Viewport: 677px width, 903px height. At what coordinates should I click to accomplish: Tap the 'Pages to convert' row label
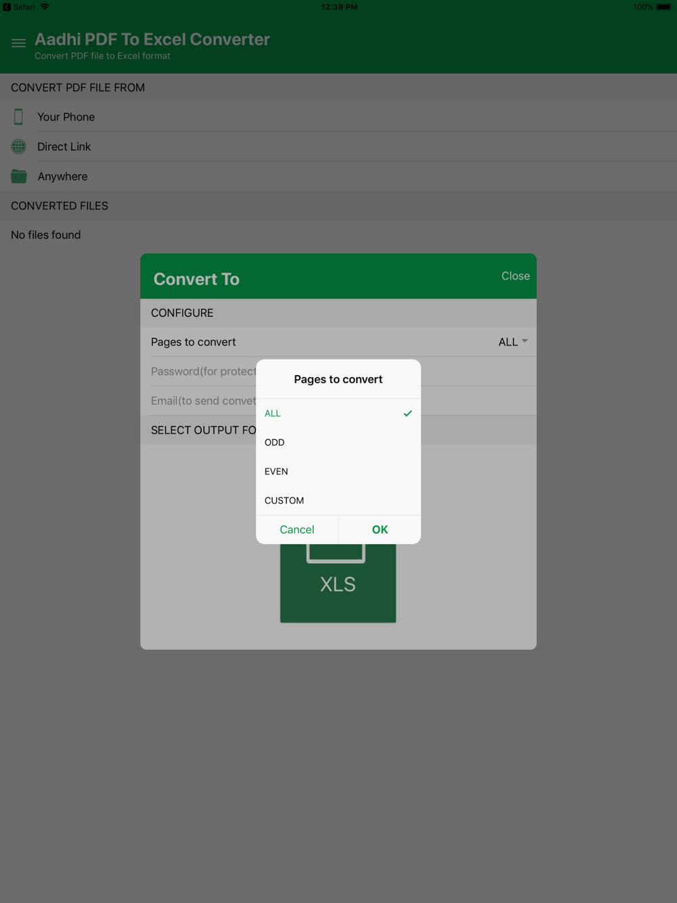point(193,342)
